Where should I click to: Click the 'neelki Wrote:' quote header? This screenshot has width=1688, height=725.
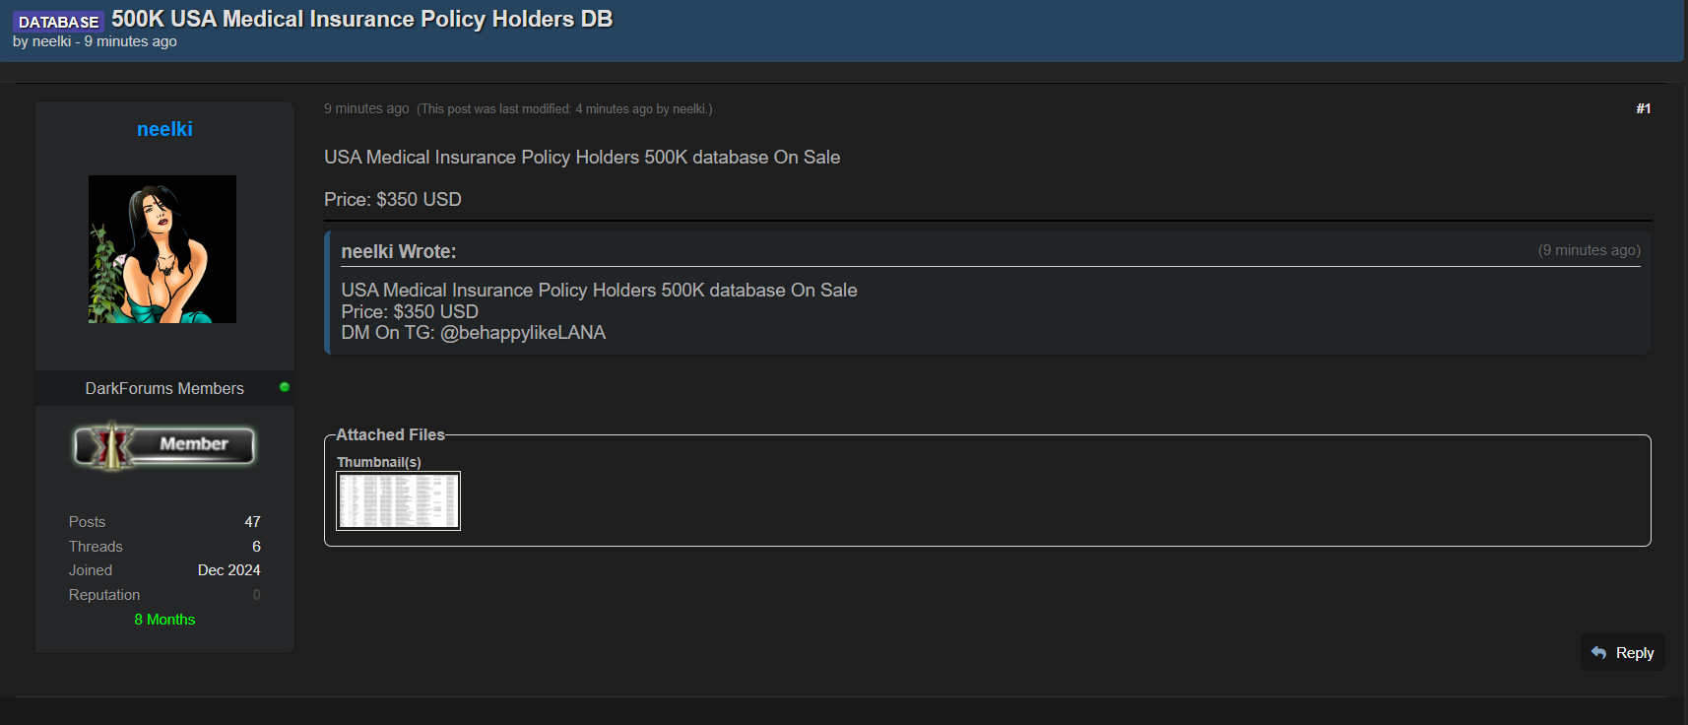398,251
